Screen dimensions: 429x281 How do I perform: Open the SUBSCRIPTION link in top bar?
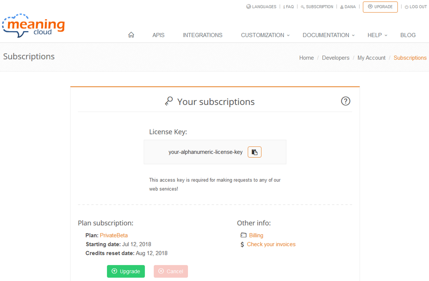319,7
